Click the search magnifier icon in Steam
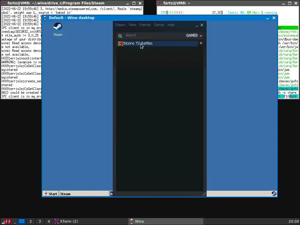300x225 pixels. coord(120,36)
